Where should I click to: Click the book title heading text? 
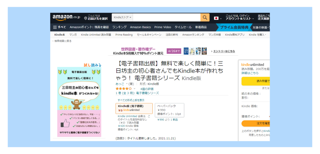coord(170,71)
